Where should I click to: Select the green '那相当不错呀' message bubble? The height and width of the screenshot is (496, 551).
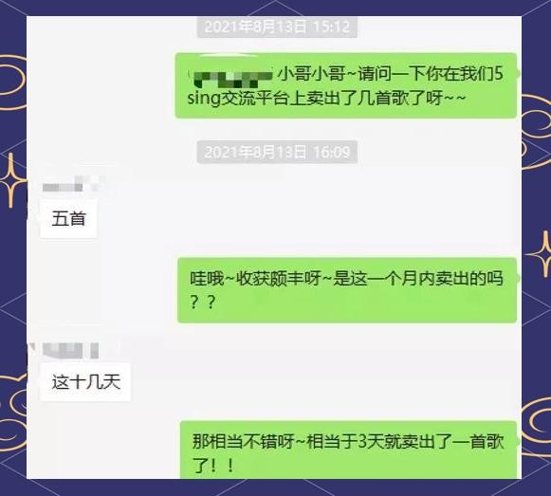click(348, 450)
